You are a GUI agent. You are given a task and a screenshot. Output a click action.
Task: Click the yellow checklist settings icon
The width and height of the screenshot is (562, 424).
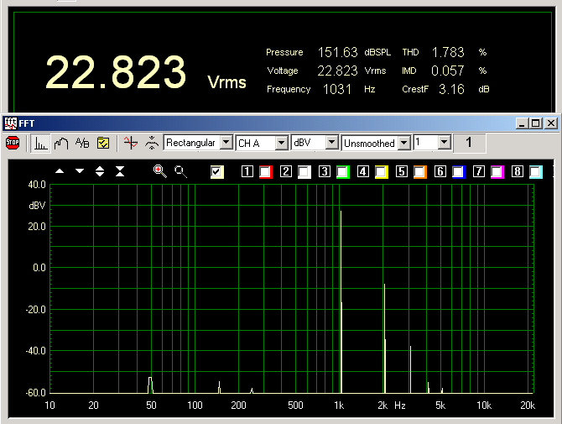click(103, 143)
